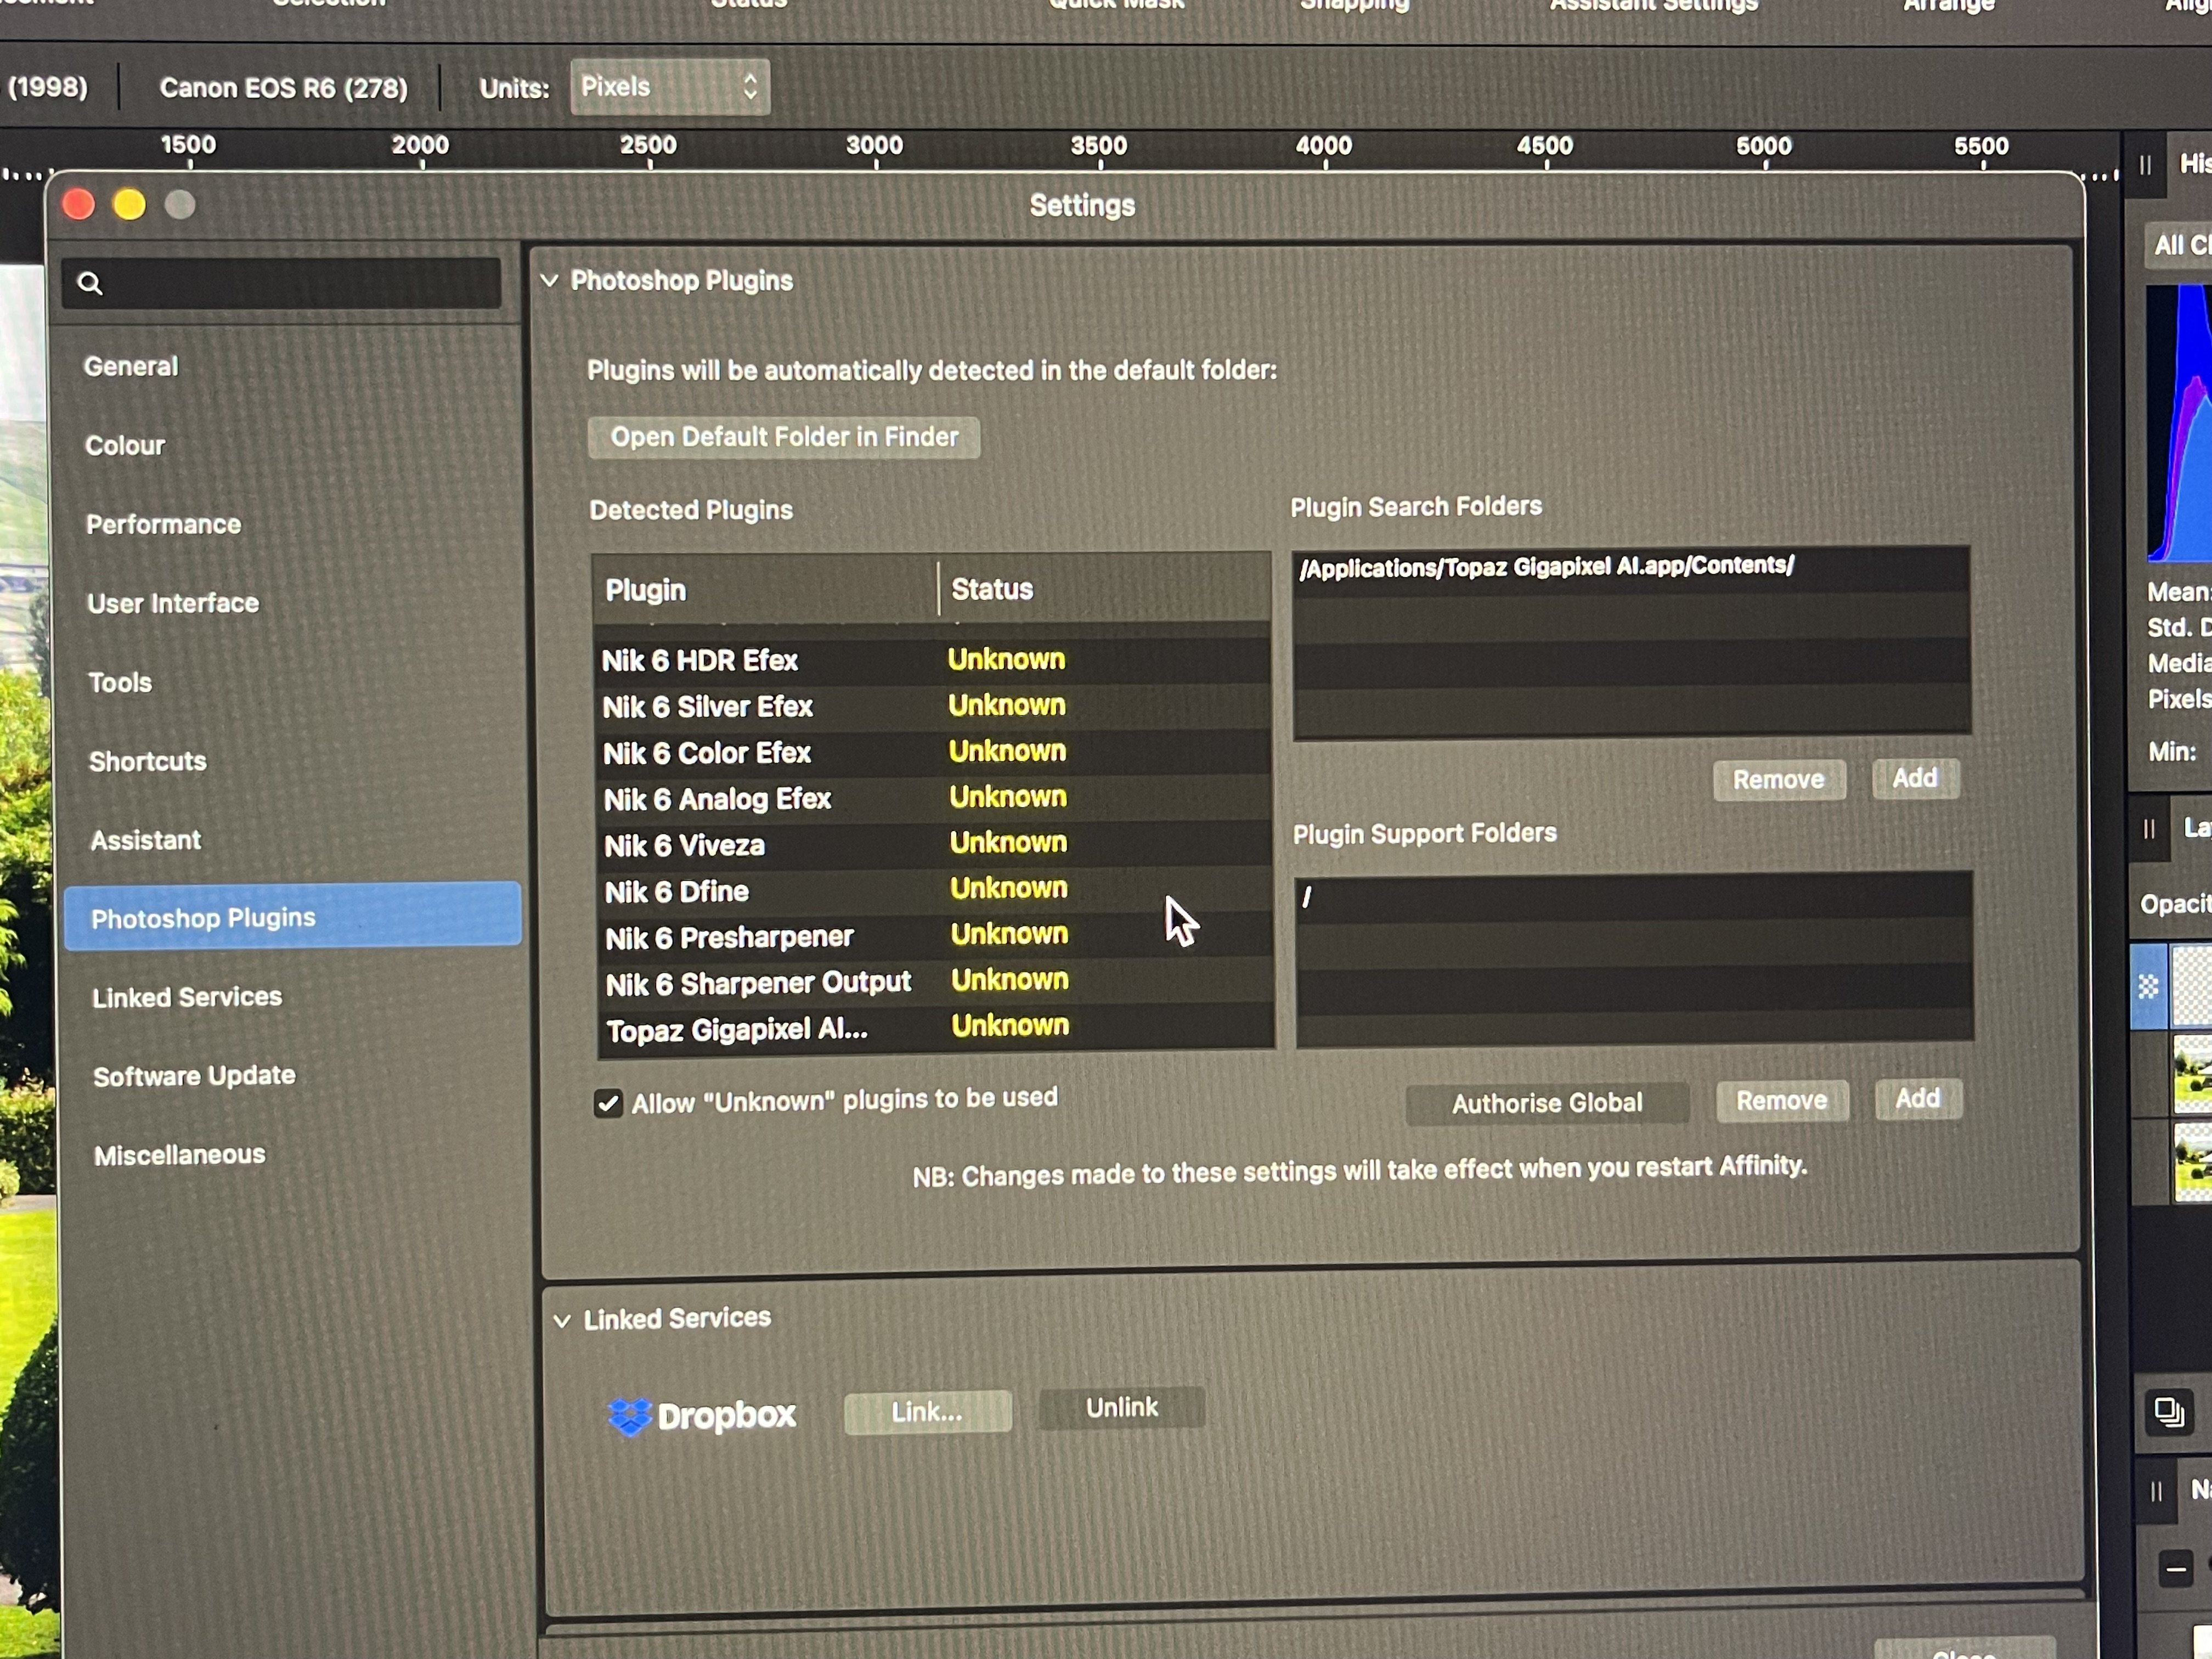Open the Units dropdown set to Pixels
Screen dimensions: 2212x1659
(670, 87)
